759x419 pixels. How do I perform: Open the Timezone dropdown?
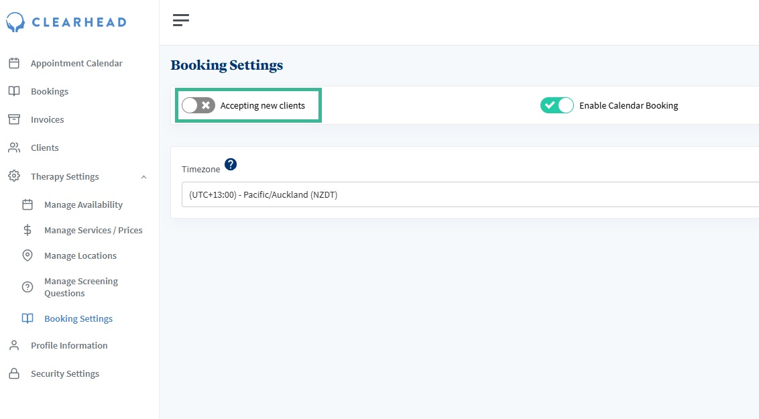(x=469, y=194)
